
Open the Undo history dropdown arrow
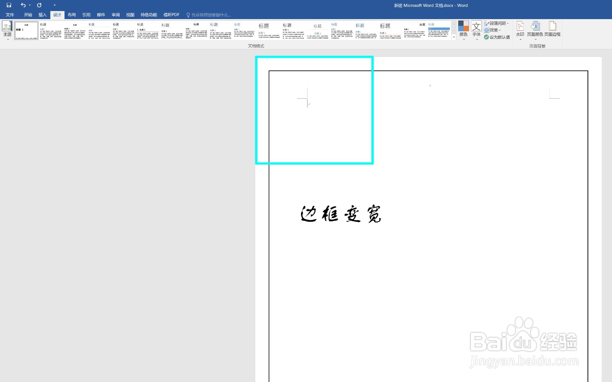(x=30, y=5)
